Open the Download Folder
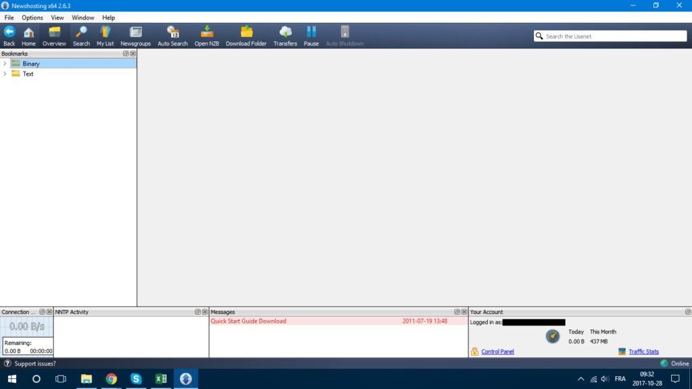 (246, 34)
